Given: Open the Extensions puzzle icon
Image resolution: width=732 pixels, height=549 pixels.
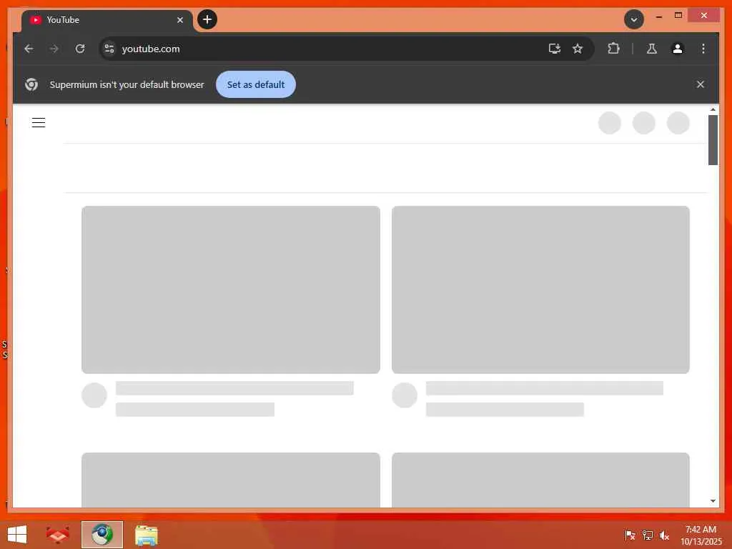Looking at the screenshot, I should [613, 49].
